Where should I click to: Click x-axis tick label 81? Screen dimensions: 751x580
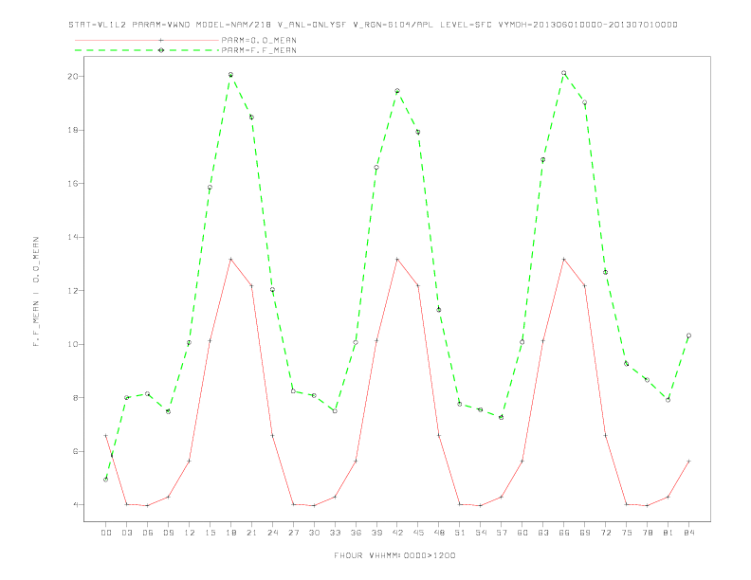coord(669,533)
